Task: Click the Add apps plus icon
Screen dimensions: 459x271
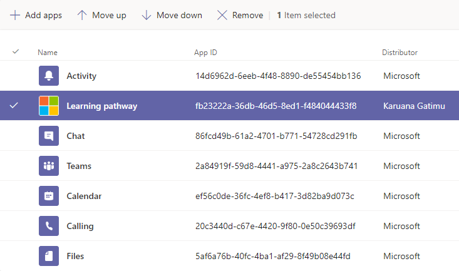Action: point(15,15)
